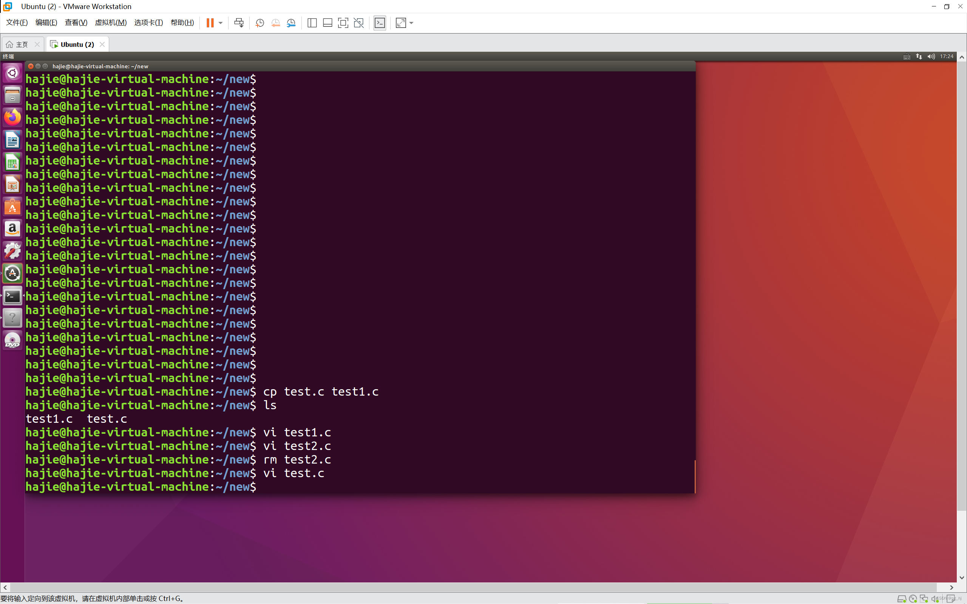Screen dimensions: 967x604
Task: Close the terminal window with red button
Action: 31,66
